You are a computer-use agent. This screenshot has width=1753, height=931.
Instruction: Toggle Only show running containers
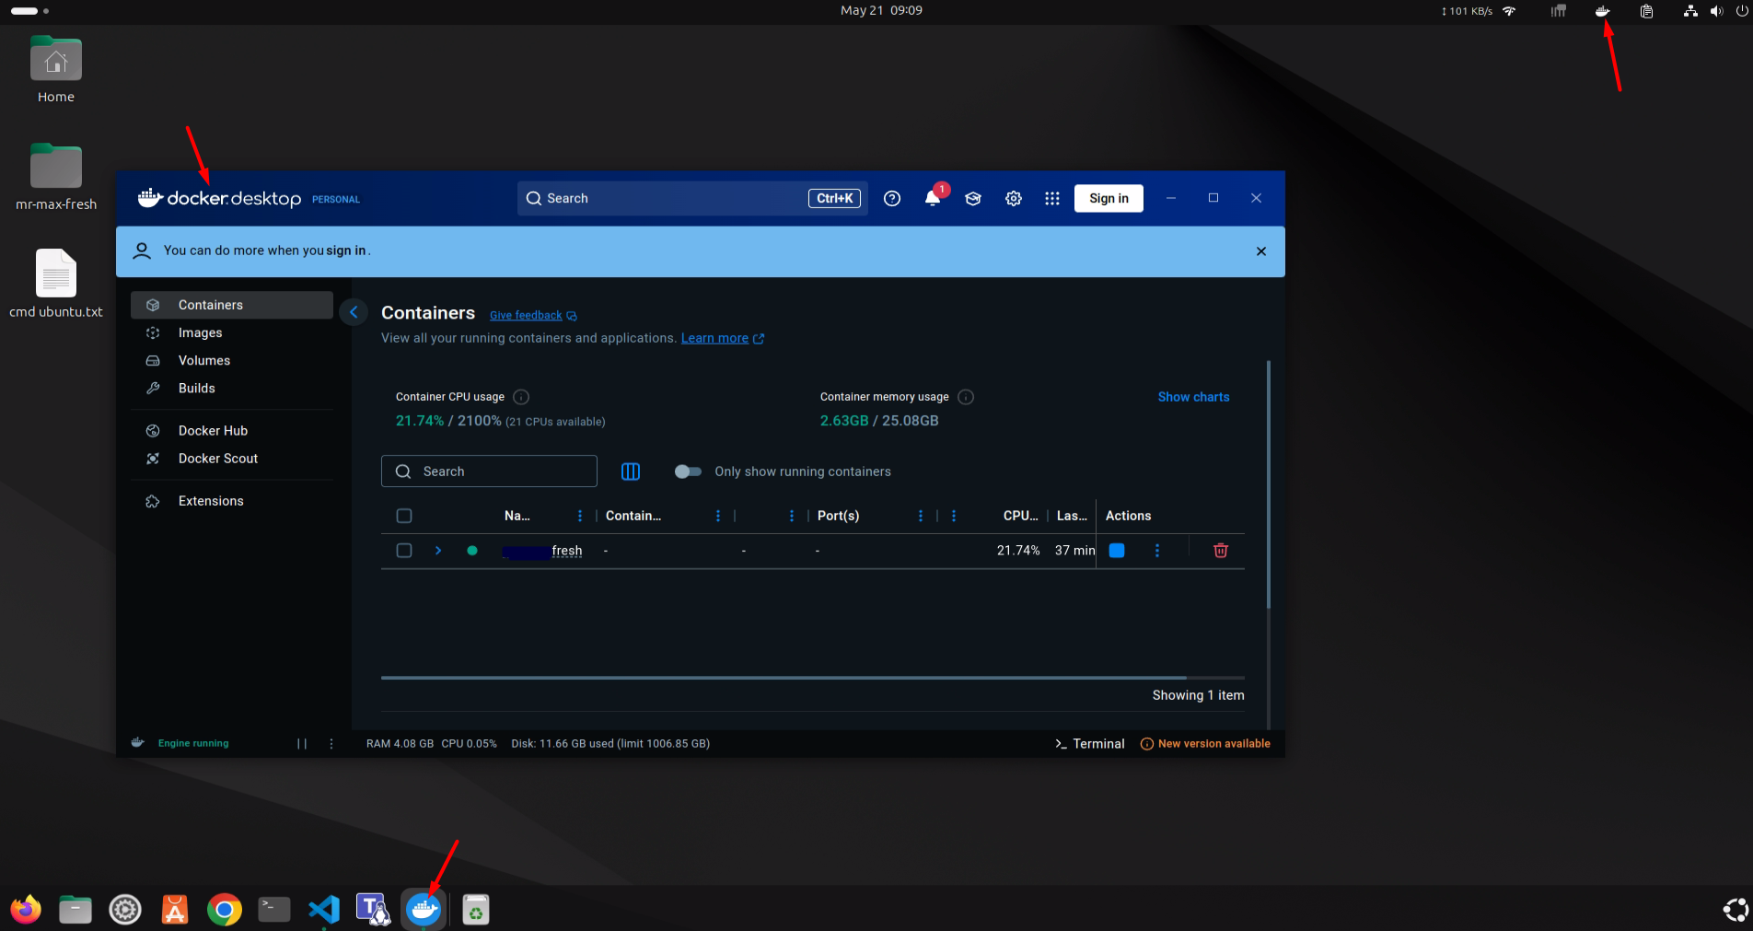[x=688, y=471]
